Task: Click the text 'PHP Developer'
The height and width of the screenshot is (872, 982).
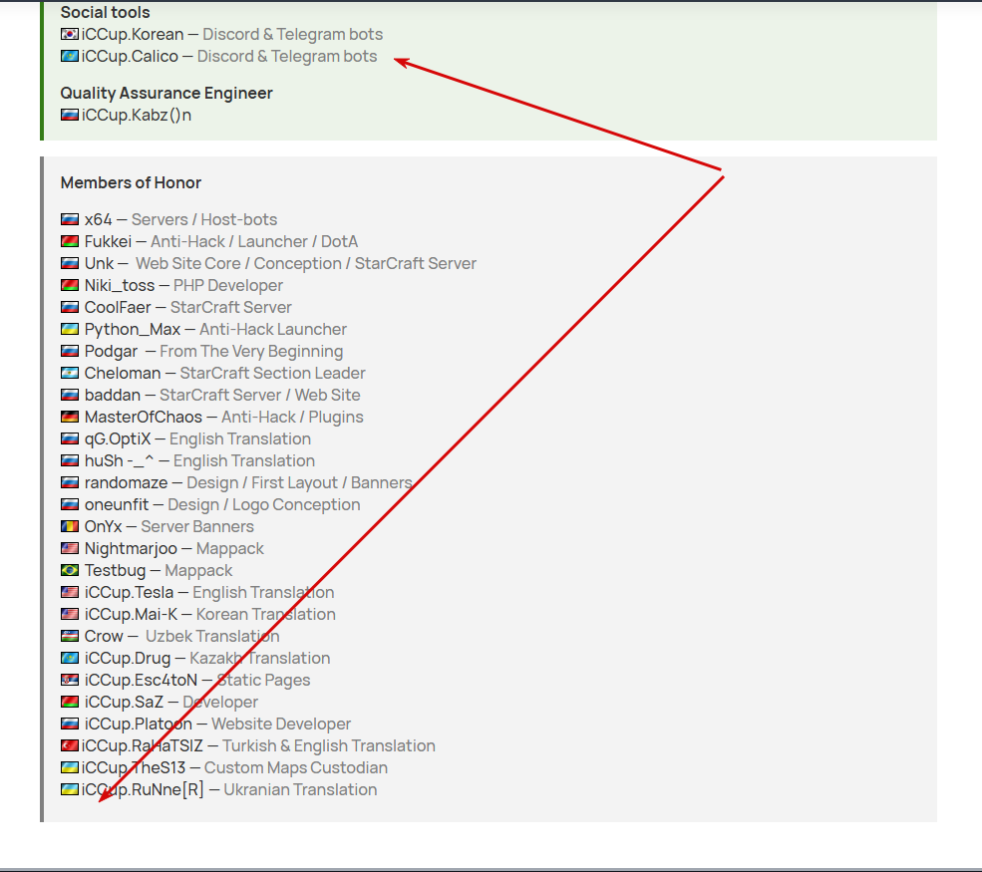Action: click(x=228, y=285)
